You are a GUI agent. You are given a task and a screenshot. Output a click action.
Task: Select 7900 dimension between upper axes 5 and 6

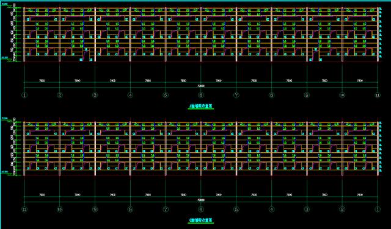183,81
